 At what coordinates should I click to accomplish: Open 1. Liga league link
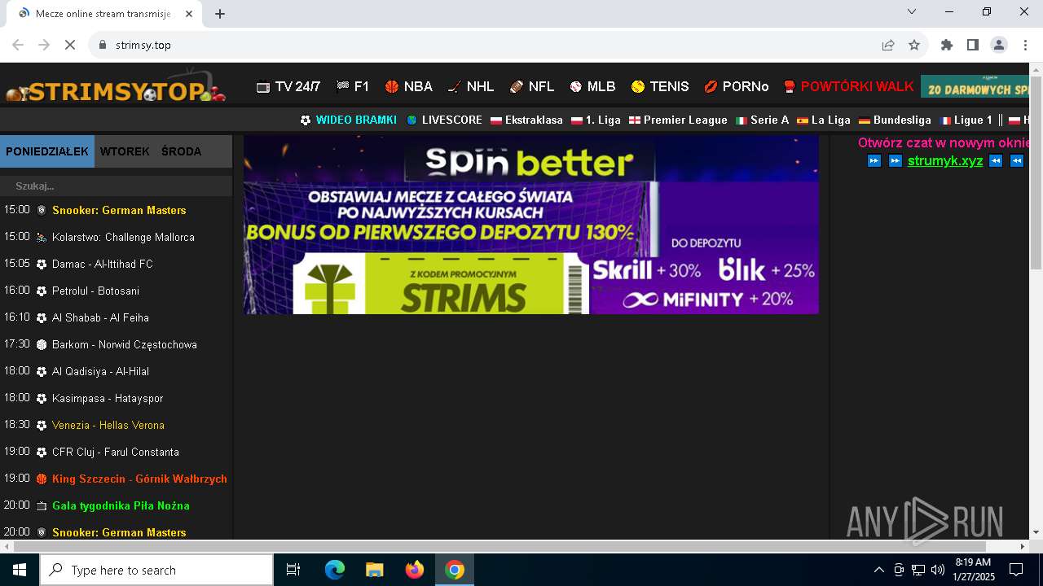[x=596, y=120]
